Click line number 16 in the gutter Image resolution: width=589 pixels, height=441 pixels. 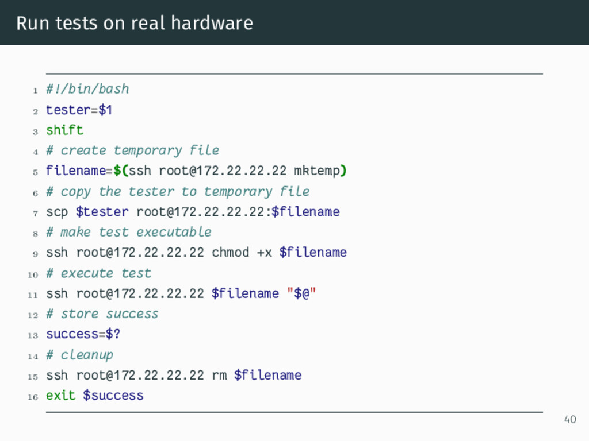(x=33, y=397)
